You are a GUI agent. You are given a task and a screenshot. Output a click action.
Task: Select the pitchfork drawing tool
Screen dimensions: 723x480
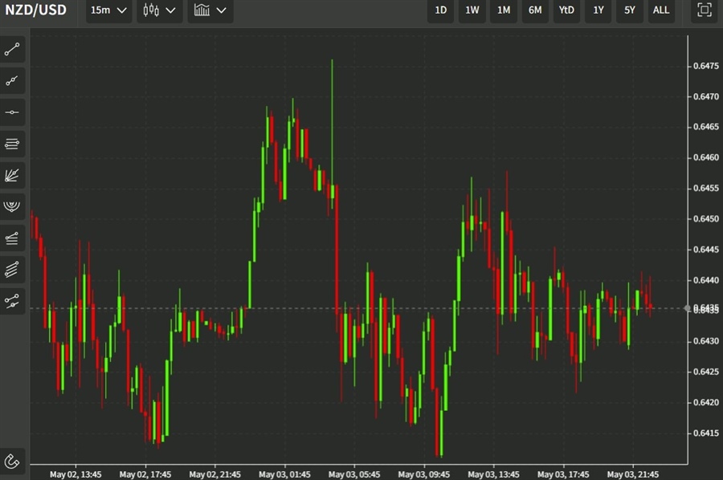(x=12, y=301)
